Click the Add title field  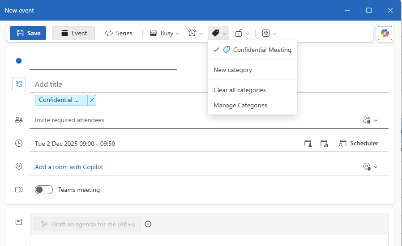point(179,84)
